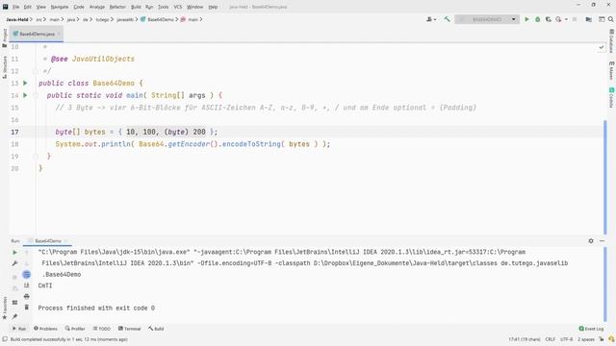Screen dimensions: 616x346
Task: Open the user account icon dropdown in toolbar
Action: (431, 19)
